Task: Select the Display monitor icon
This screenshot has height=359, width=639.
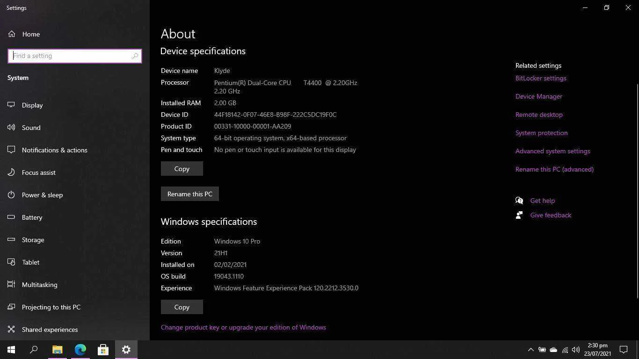Action: [11, 105]
